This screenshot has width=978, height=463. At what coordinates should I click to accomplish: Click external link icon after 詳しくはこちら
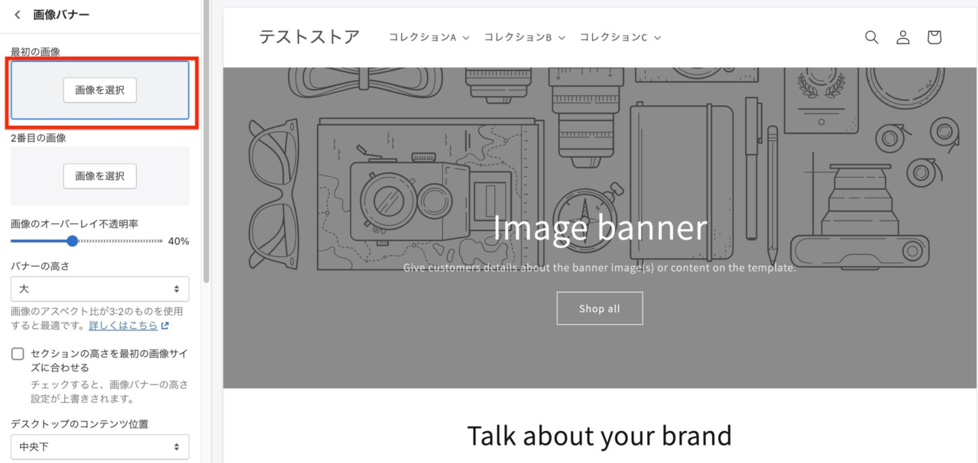coord(164,326)
